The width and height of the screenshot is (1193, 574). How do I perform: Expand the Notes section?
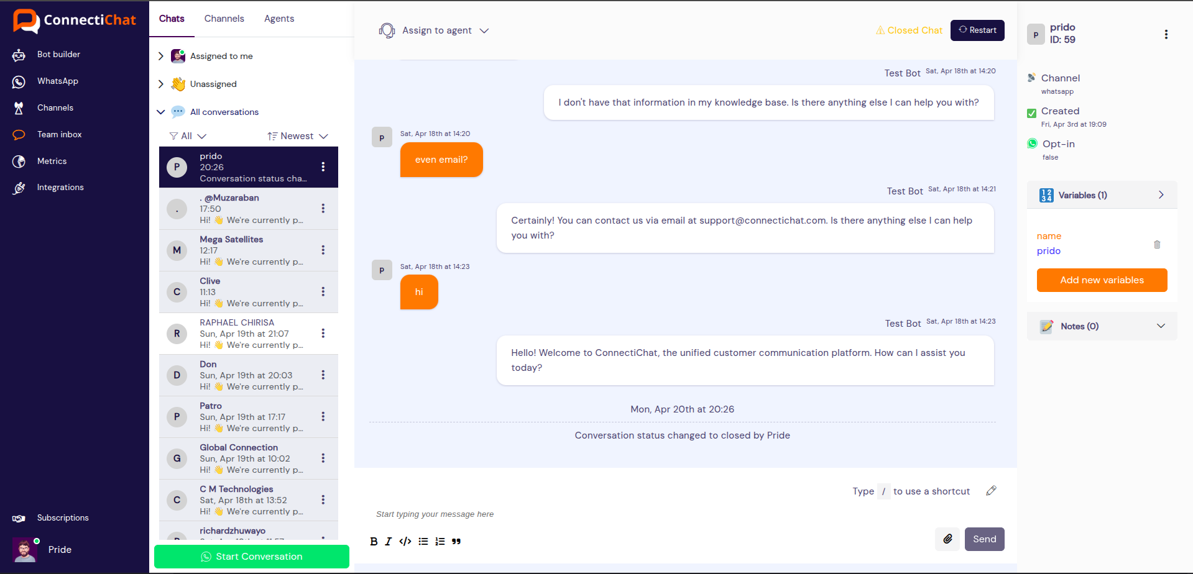[x=1102, y=326]
